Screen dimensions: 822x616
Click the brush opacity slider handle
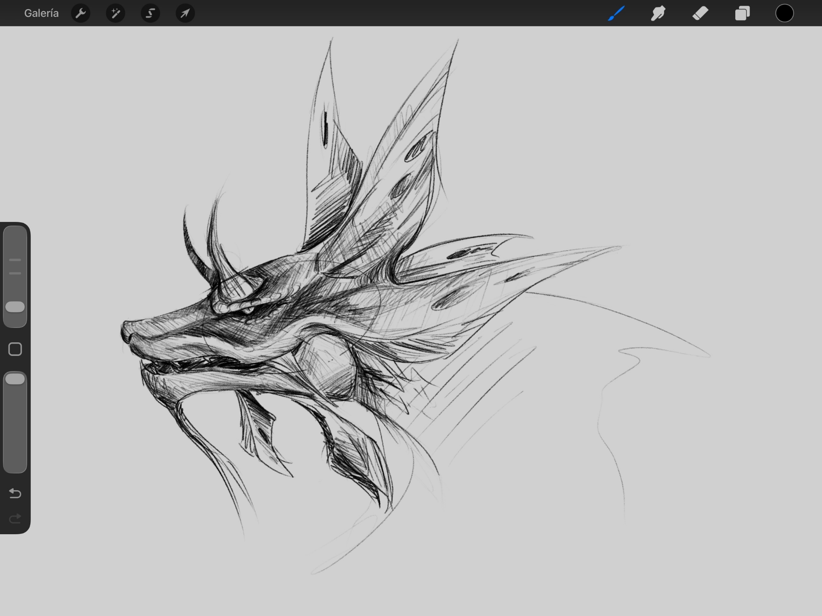[15, 379]
